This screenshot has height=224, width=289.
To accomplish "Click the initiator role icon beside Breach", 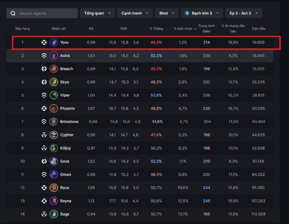I will click(x=44, y=69).
